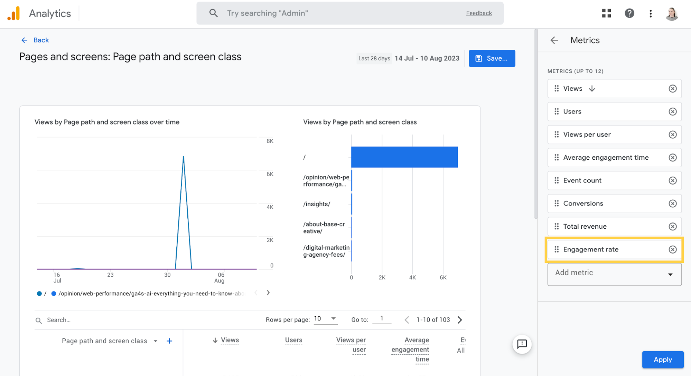Click the plus icon to add a dimension
Image resolution: width=691 pixels, height=376 pixels.
pyautogui.click(x=169, y=340)
